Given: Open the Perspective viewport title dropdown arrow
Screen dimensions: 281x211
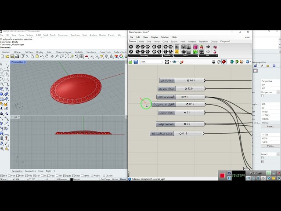Looking at the screenshot, I should click(25, 62).
